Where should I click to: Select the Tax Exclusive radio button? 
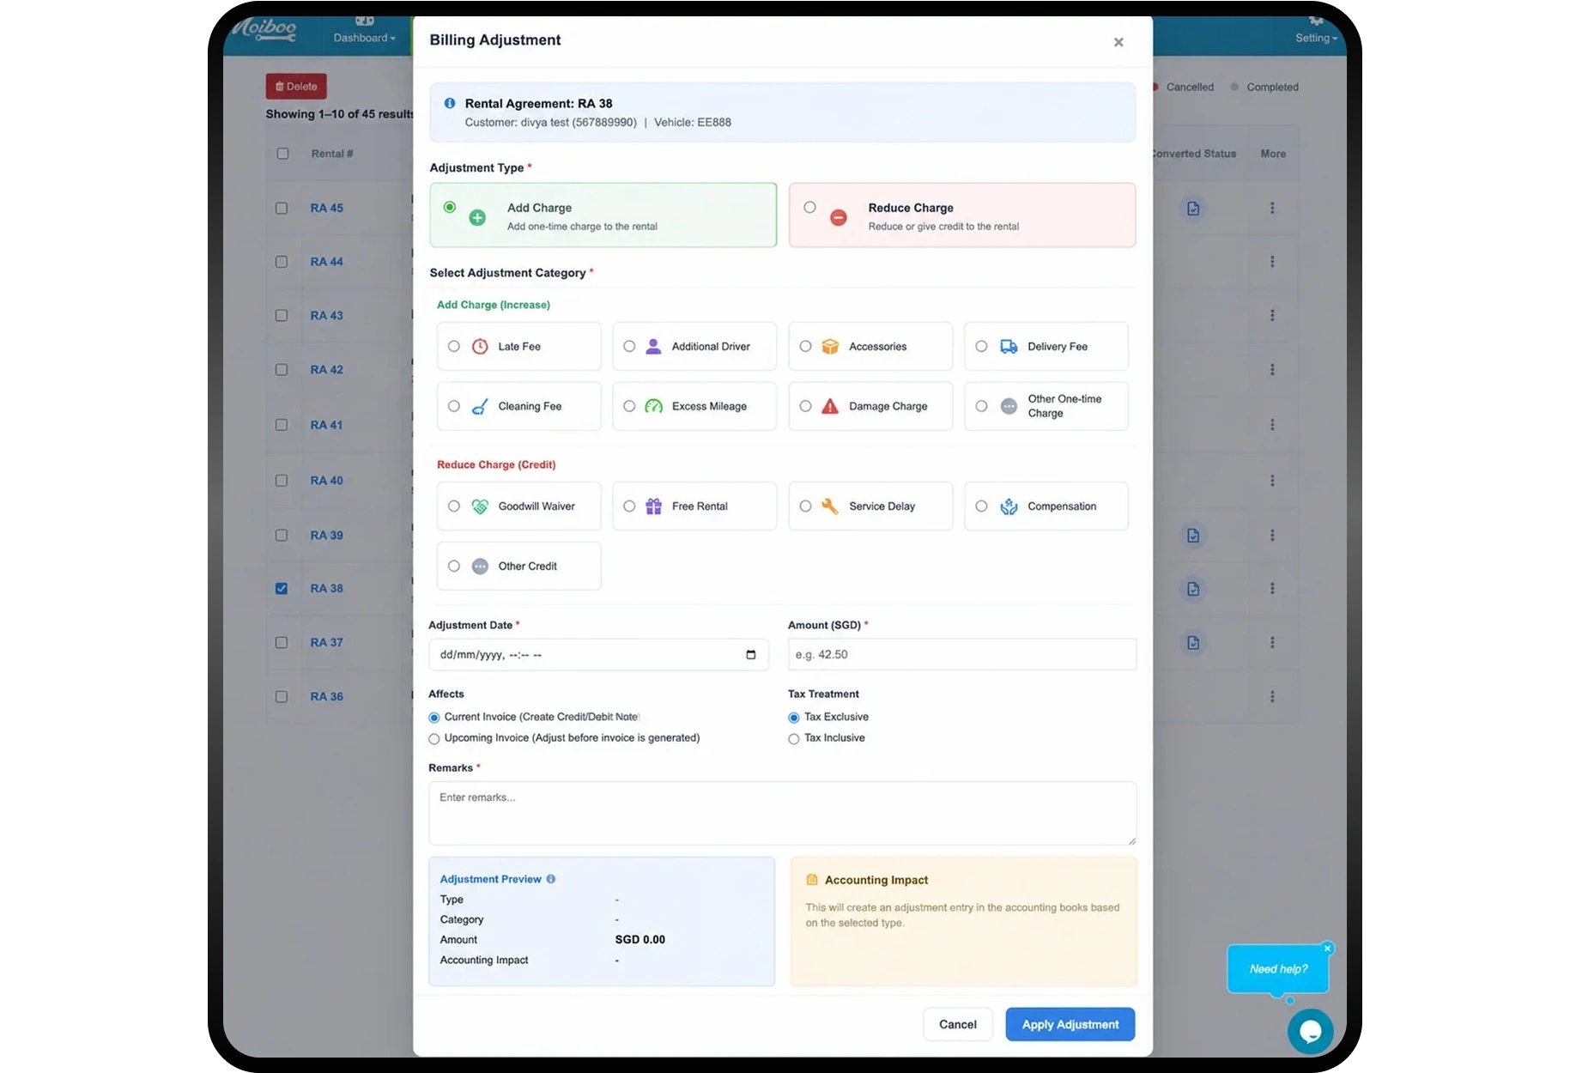[794, 718]
